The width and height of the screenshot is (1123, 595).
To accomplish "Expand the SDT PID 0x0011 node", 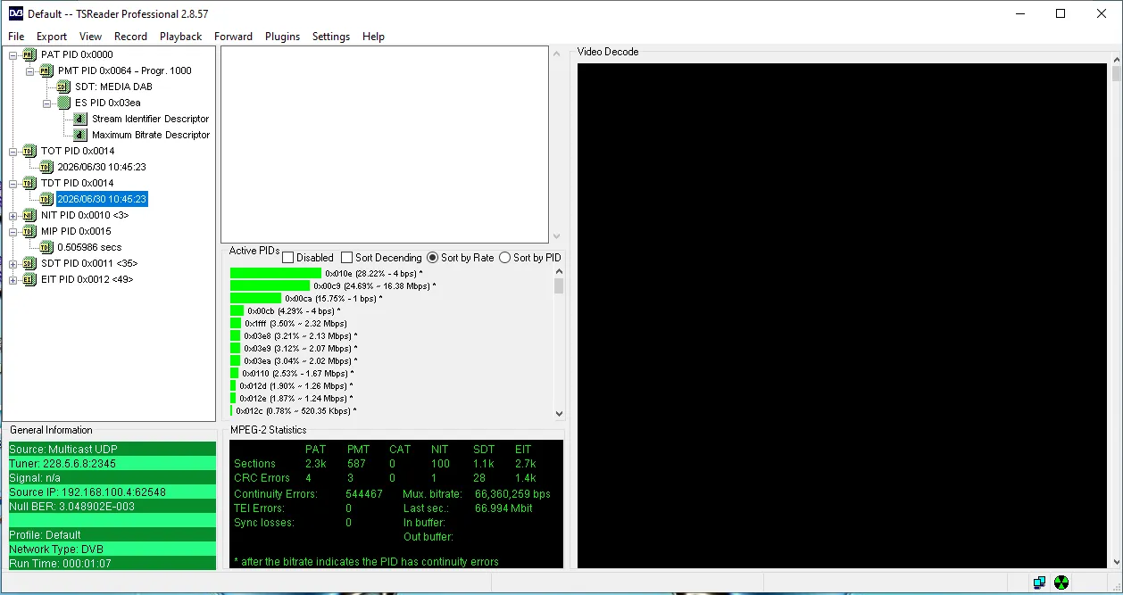I will click(x=13, y=263).
